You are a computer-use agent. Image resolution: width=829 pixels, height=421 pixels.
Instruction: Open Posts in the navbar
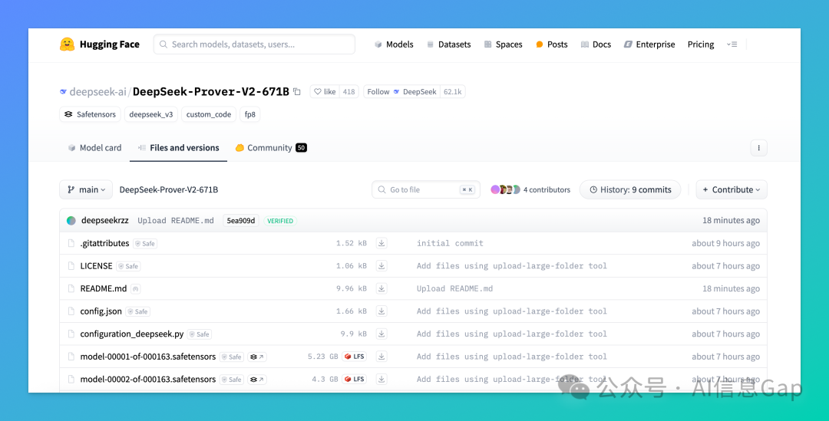click(551, 44)
